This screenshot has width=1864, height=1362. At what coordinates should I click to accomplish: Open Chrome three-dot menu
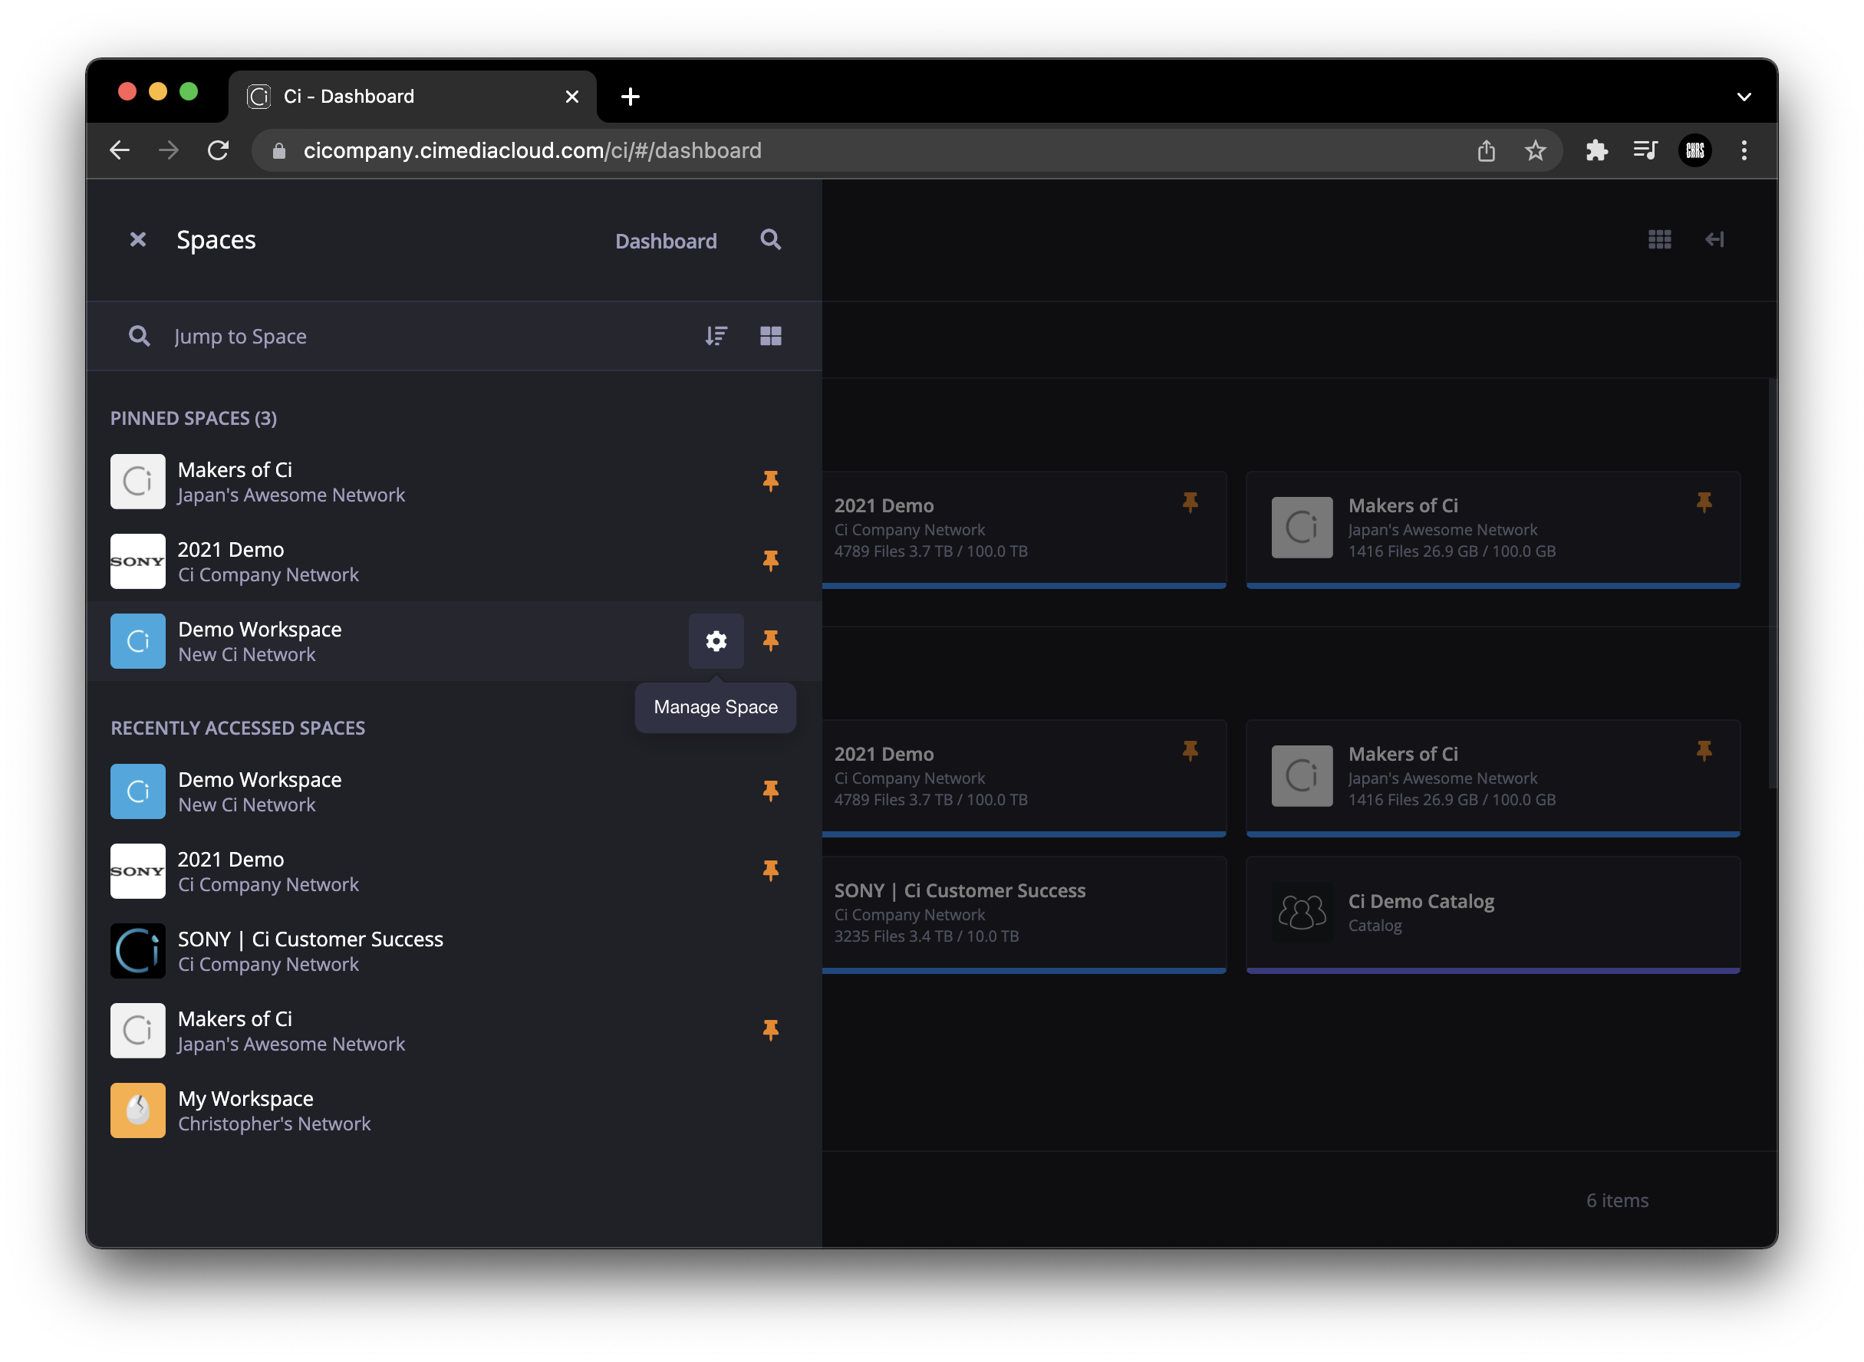1744,151
